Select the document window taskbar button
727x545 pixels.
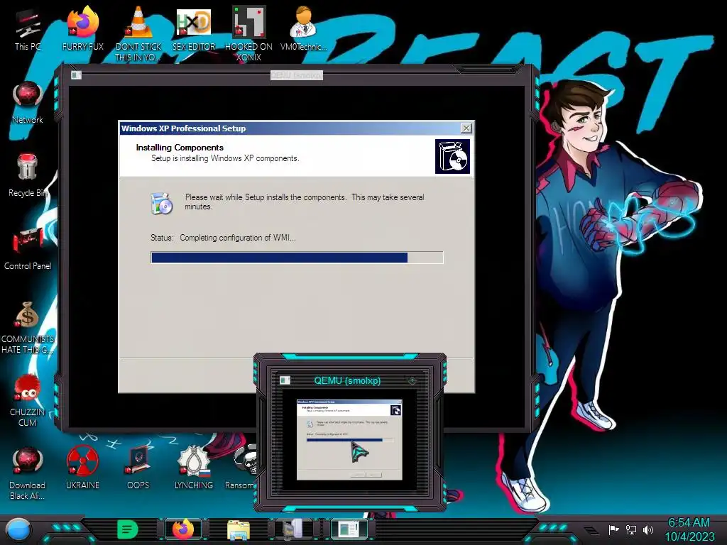pyautogui.click(x=349, y=529)
